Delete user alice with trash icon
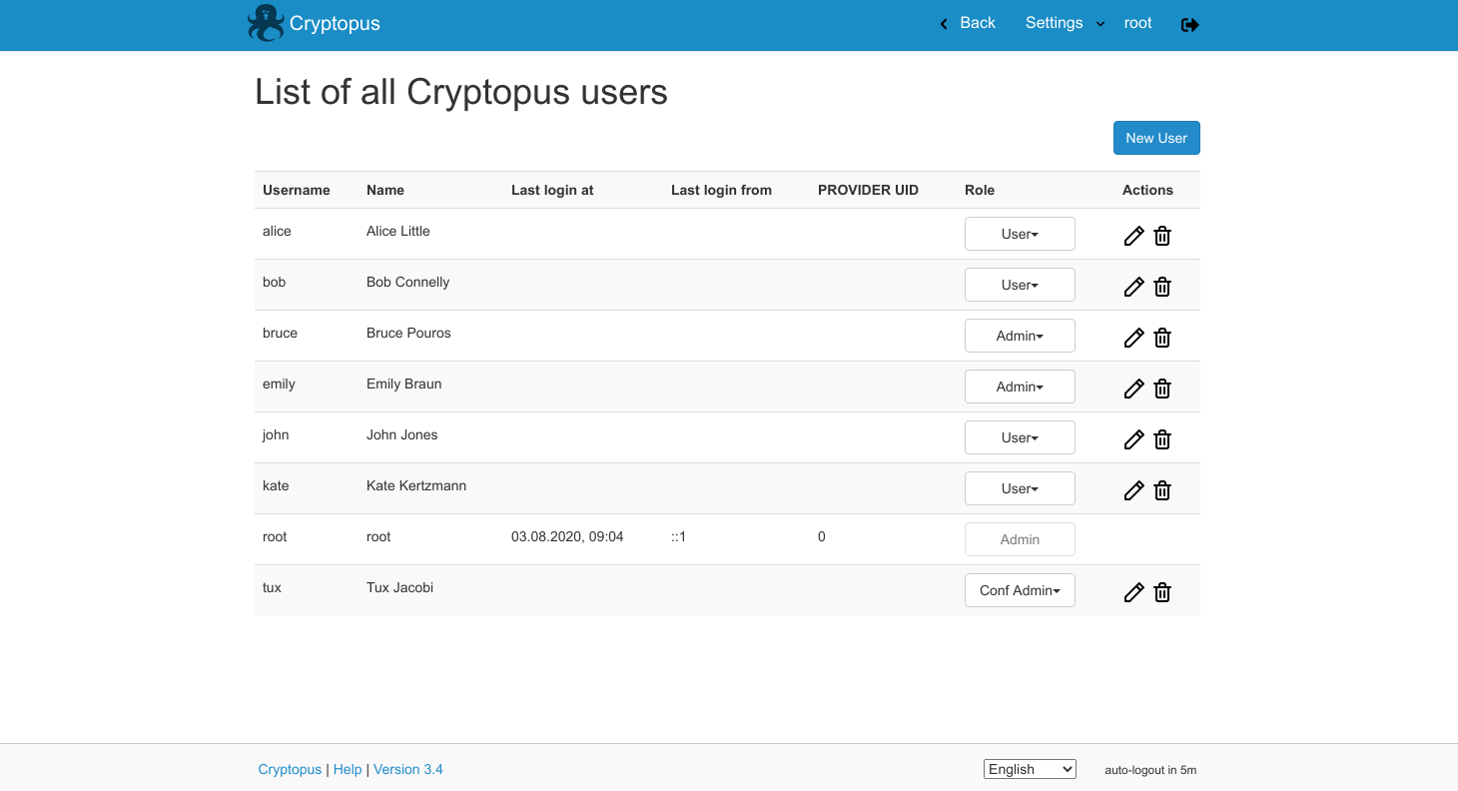Image resolution: width=1458 pixels, height=791 pixels. pyautogui.click(x=1162, y=236)
